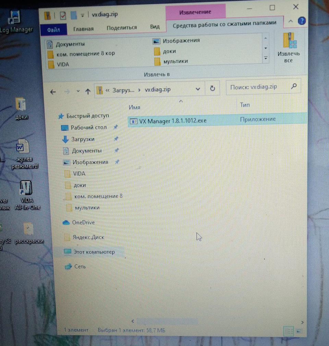The width and height of the screenshot is (329, 346).
Task: Select ком. помещение 8 in navigation pane
Action: (x=94, y=196)
